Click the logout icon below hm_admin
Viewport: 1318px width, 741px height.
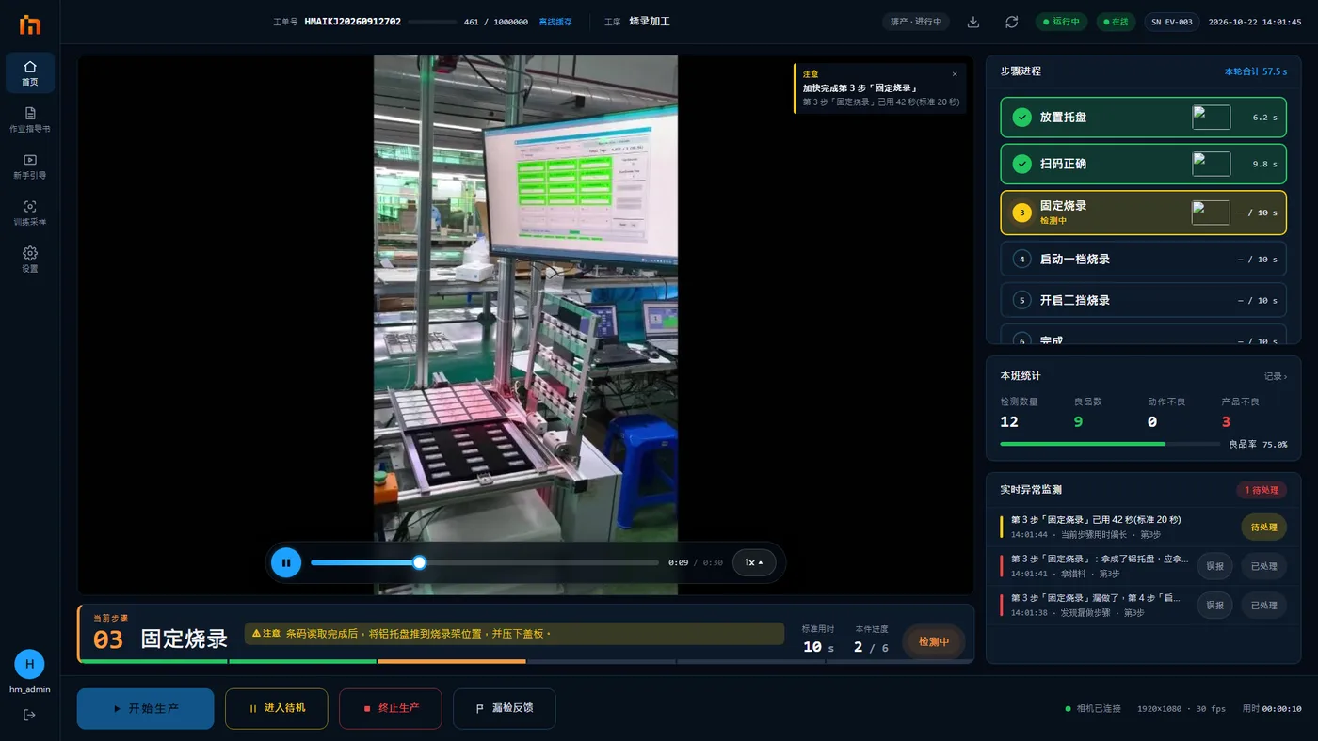coord(29,715)
